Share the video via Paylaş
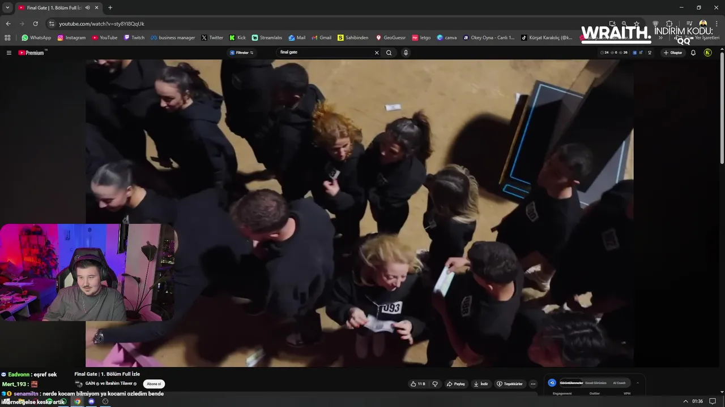The width and height of the screenshot is (725, 407). click(456, 384)
